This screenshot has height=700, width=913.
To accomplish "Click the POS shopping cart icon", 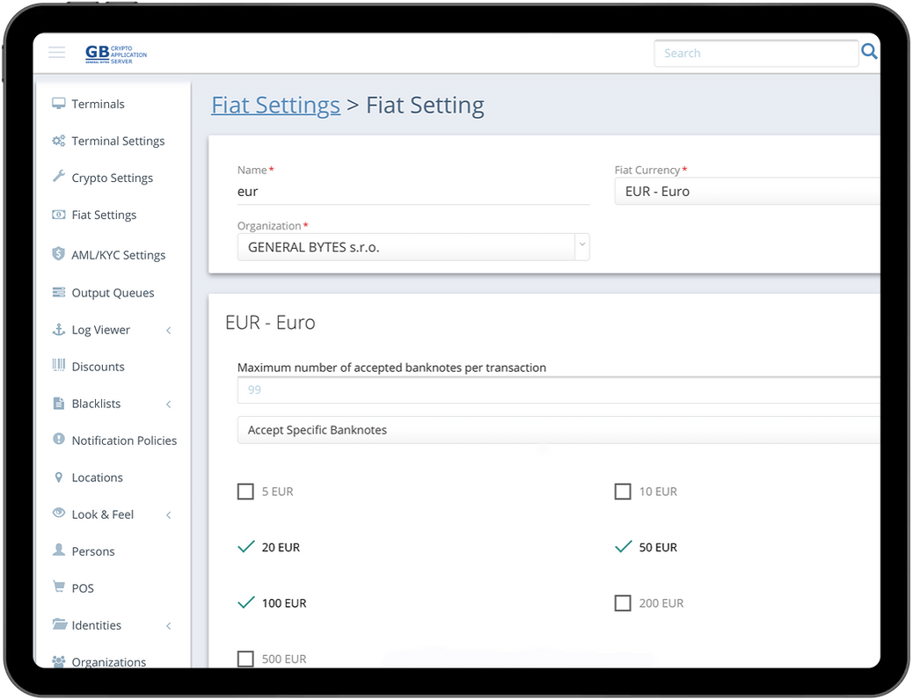I will pyautogui.click(x=59, y=587).
